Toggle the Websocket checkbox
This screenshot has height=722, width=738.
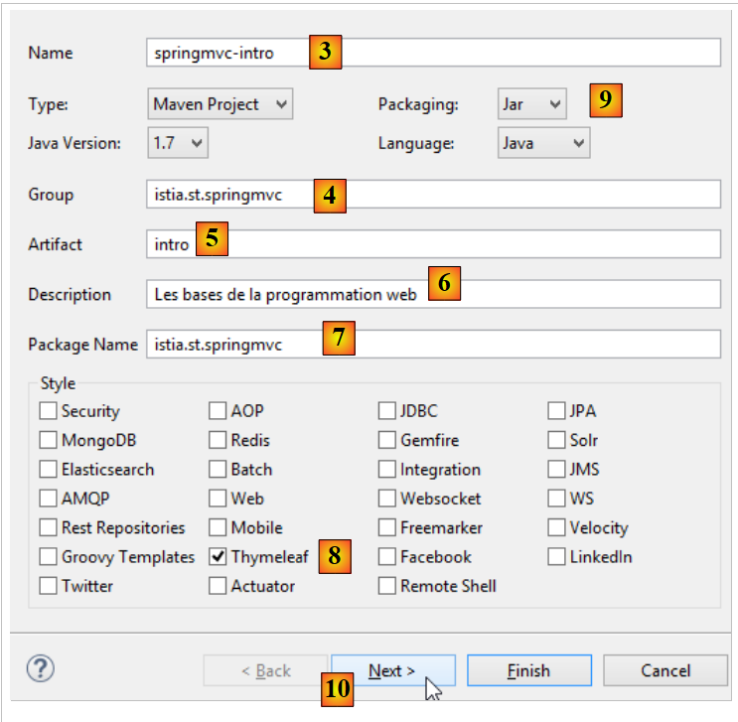click(x=387, y=499)
